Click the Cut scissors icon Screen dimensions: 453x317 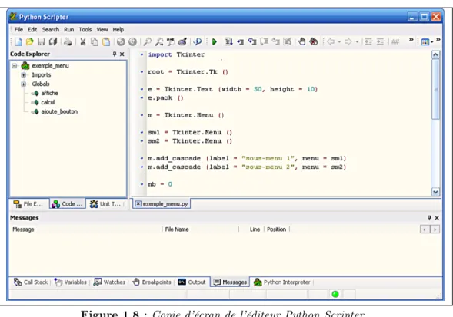(x=83, y=41)
